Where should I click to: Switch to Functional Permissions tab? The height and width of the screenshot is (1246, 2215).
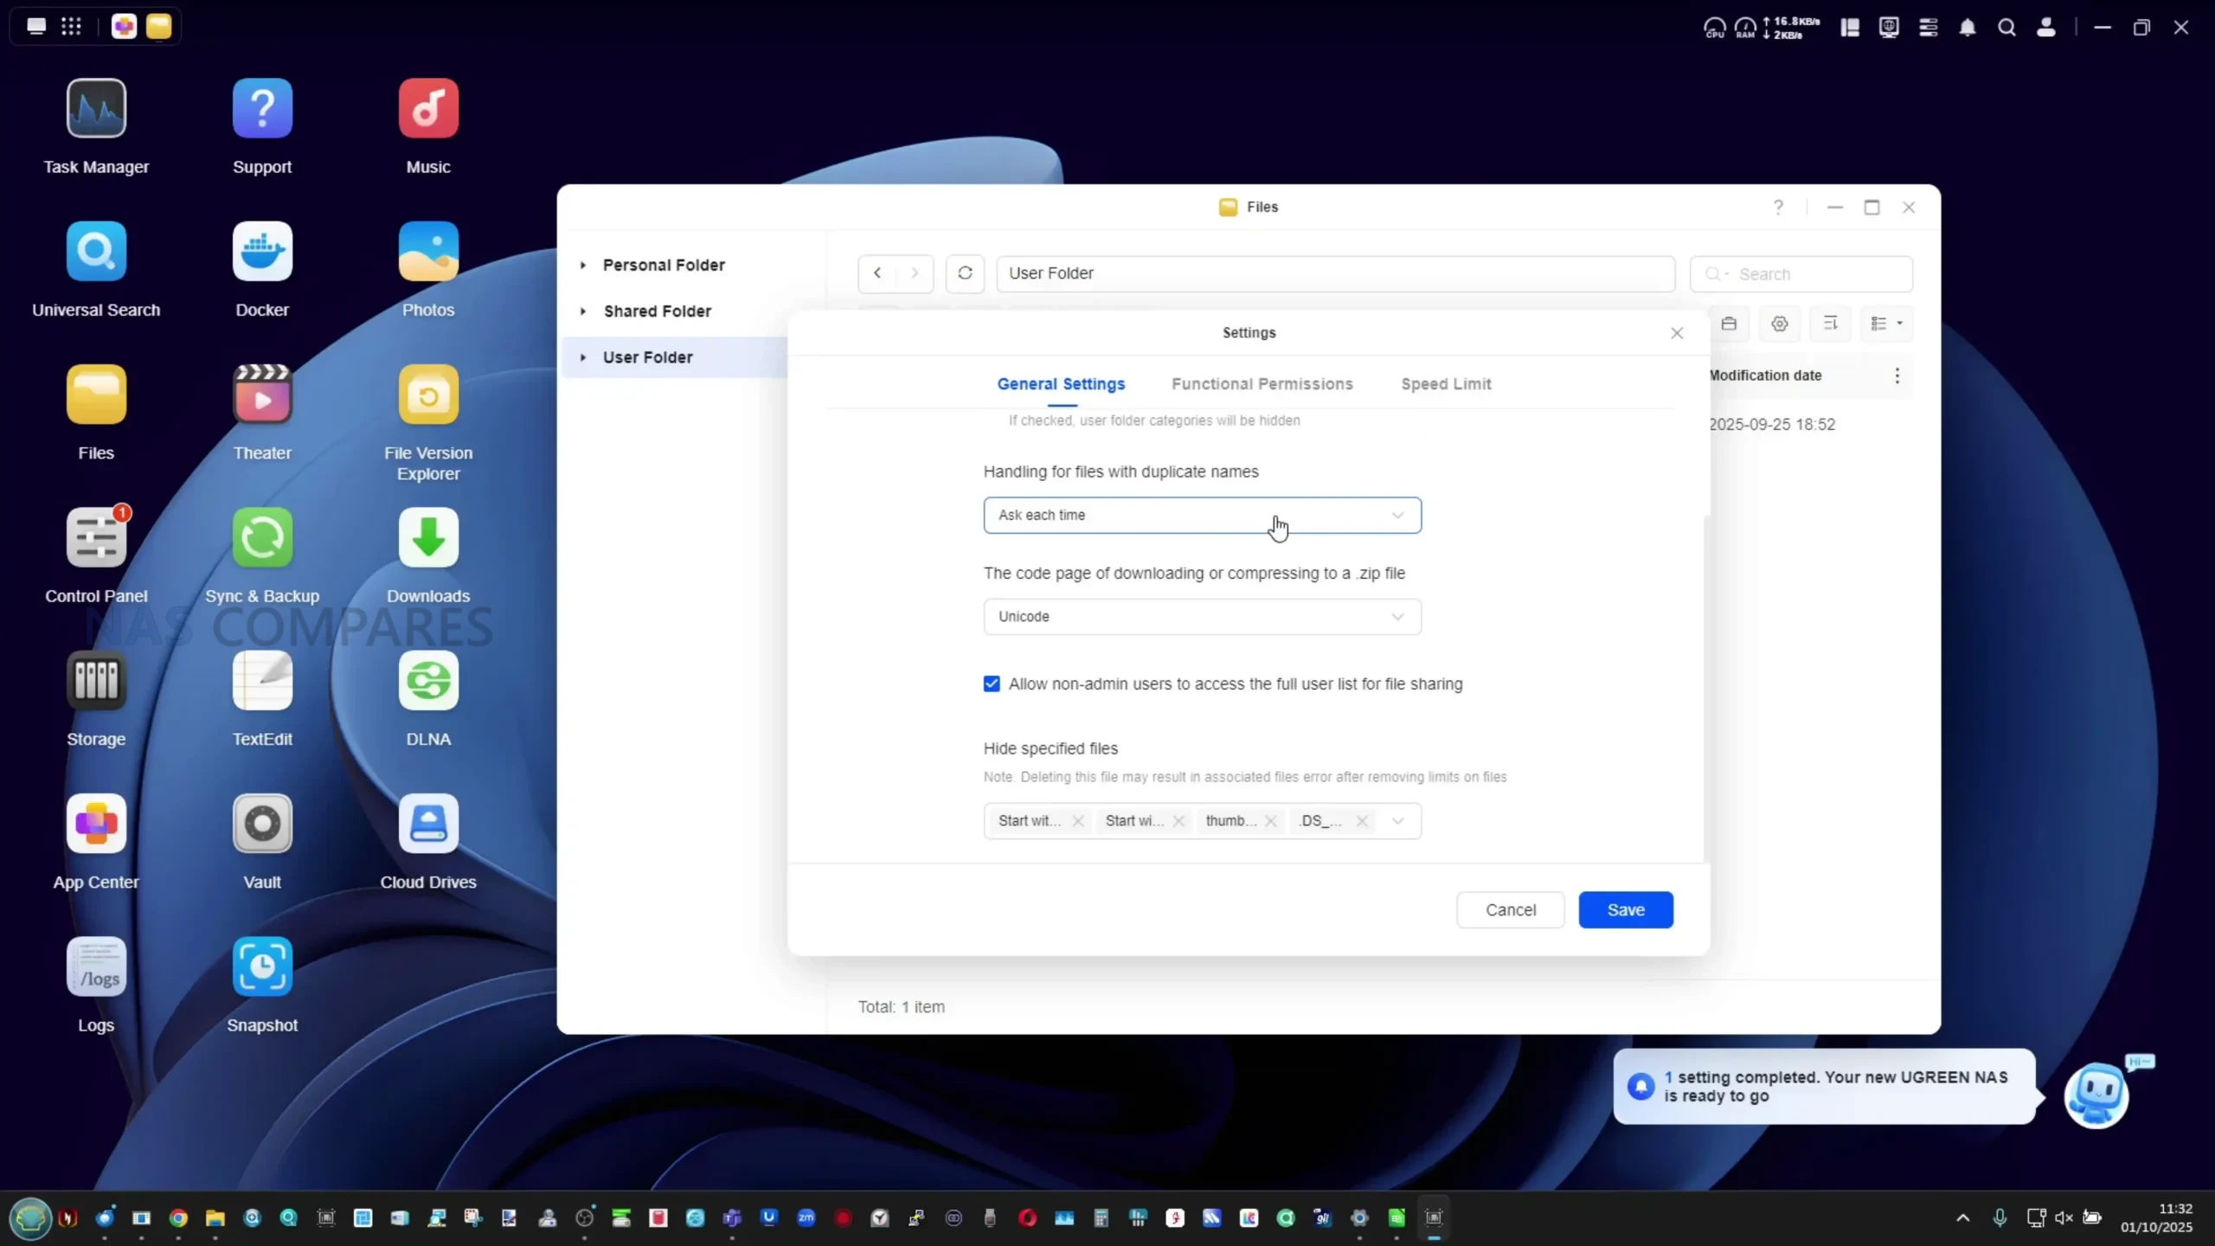(1262, 384)
